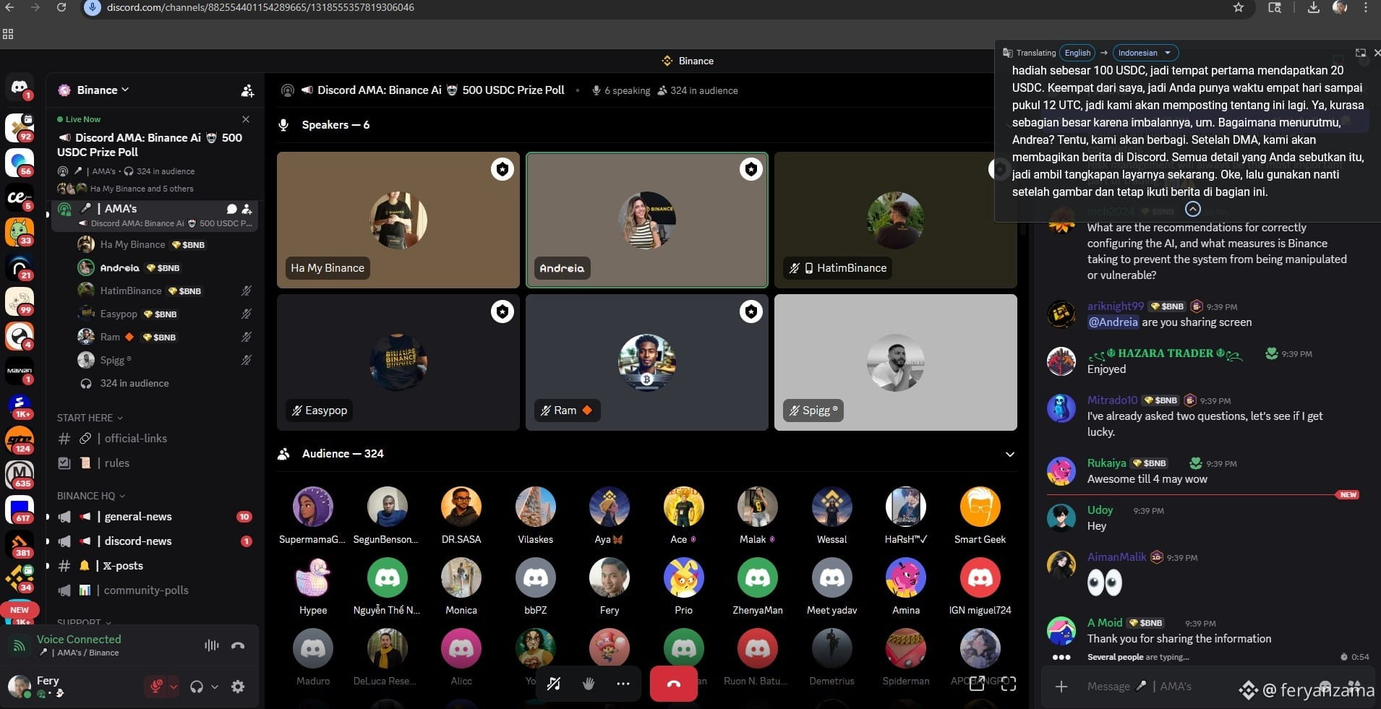Click the ariknight99 username in chat

(1116, 306)
